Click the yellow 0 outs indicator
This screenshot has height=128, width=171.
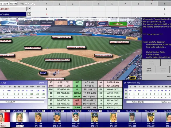pyautogui.click(x=133, y=78)
